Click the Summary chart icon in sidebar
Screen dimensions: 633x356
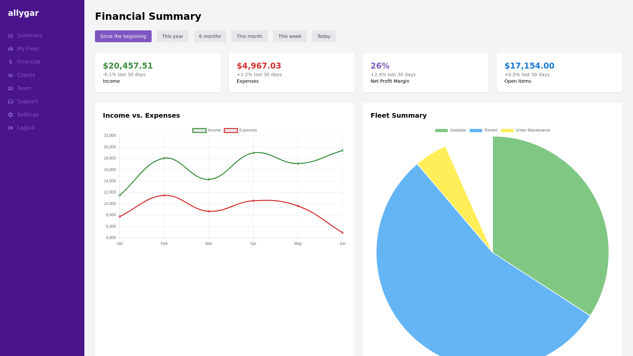coord(11,36)
